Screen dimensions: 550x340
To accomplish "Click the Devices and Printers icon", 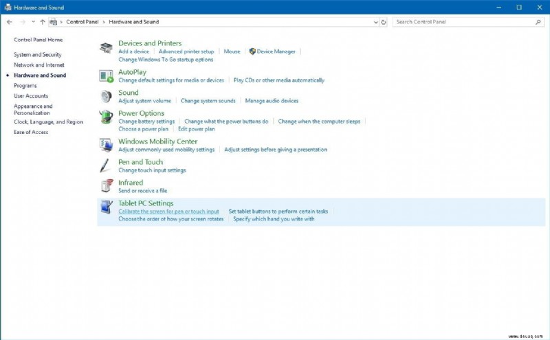I will point(106,47).
